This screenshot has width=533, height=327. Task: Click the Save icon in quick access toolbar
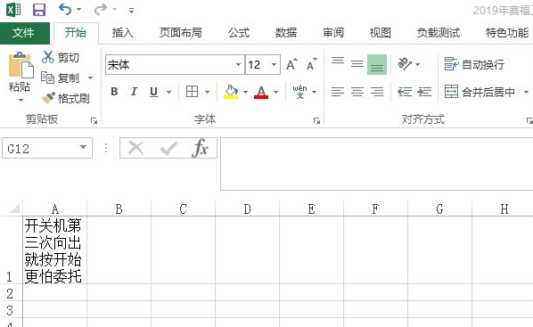tap(39, 10)
